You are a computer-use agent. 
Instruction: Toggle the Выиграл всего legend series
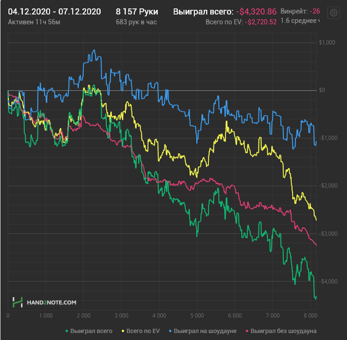click(x=91, y=331)
